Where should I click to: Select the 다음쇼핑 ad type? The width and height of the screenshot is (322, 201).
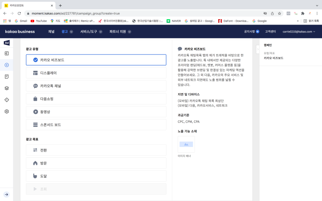tap(96, 99)
